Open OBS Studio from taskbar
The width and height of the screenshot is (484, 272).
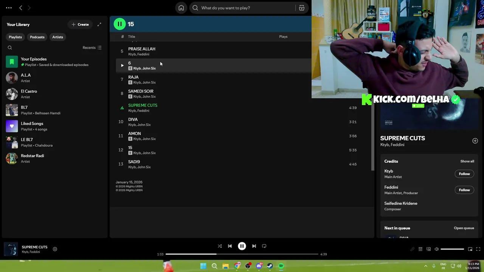click(248, 266)
